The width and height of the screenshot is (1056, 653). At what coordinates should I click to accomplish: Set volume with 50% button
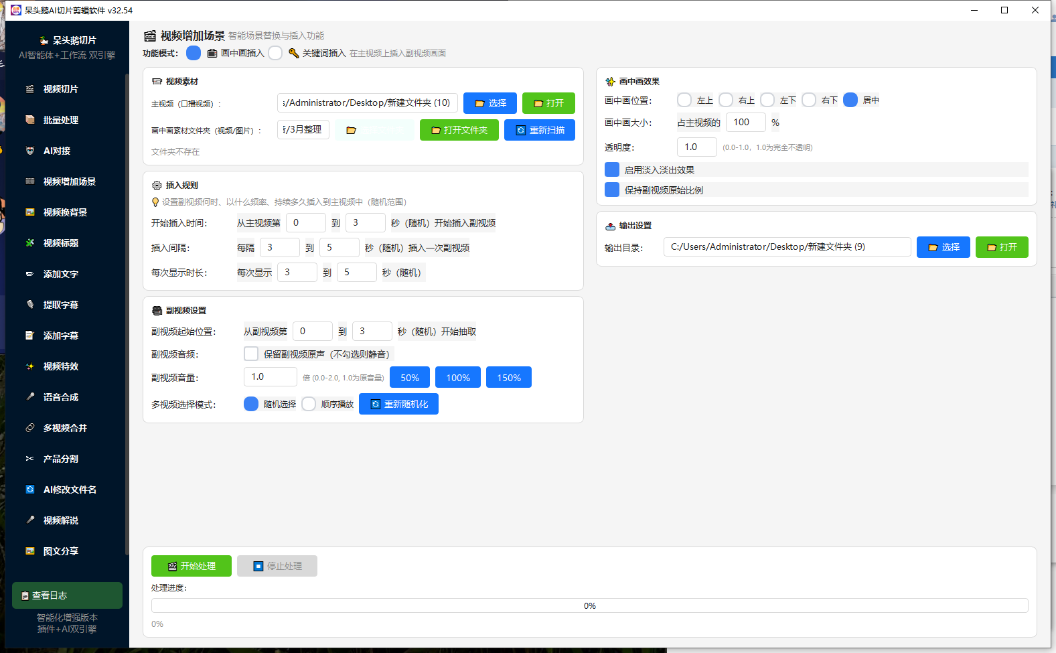[x=410, y=377]
